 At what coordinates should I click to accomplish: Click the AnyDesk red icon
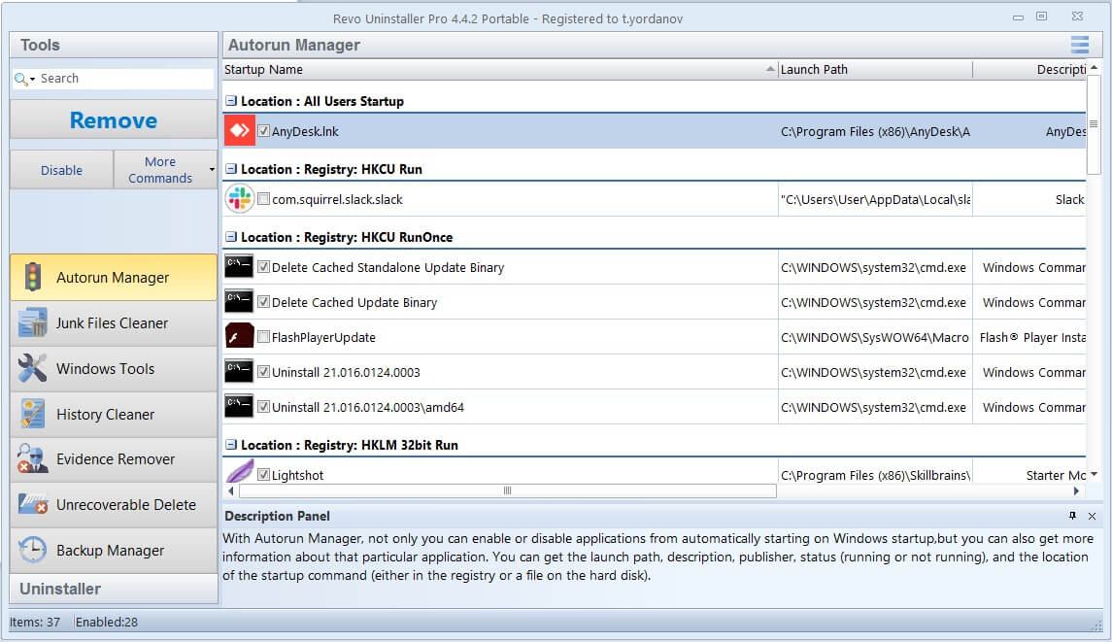point(240,130)
